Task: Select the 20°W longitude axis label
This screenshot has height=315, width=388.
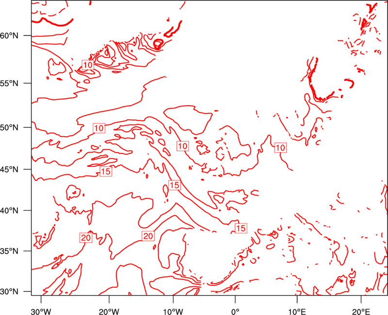Action: click(x=109, y=311)
